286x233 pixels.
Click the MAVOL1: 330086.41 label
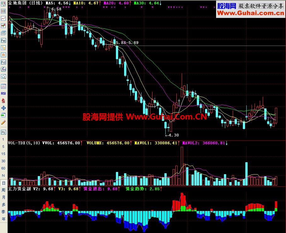tap(157, 143)
